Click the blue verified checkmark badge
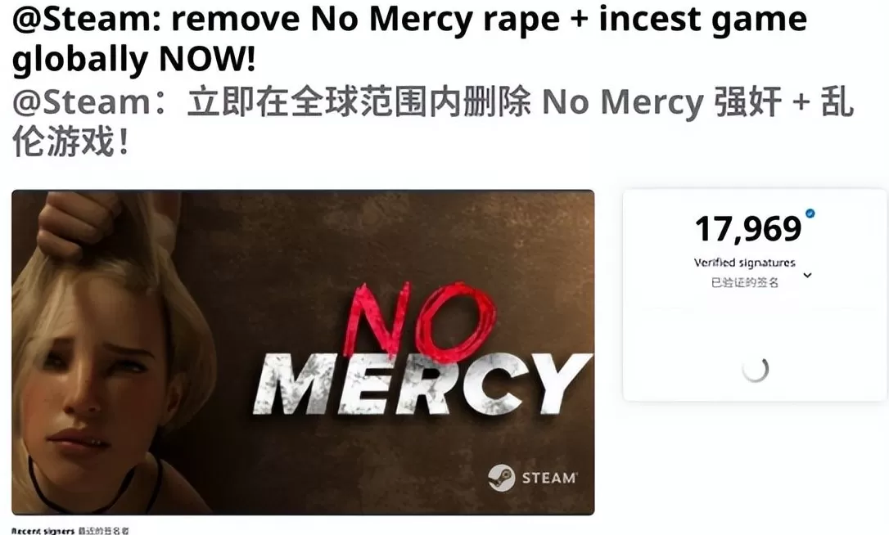This screenshot has width=889, height=535. coord(810,214)
